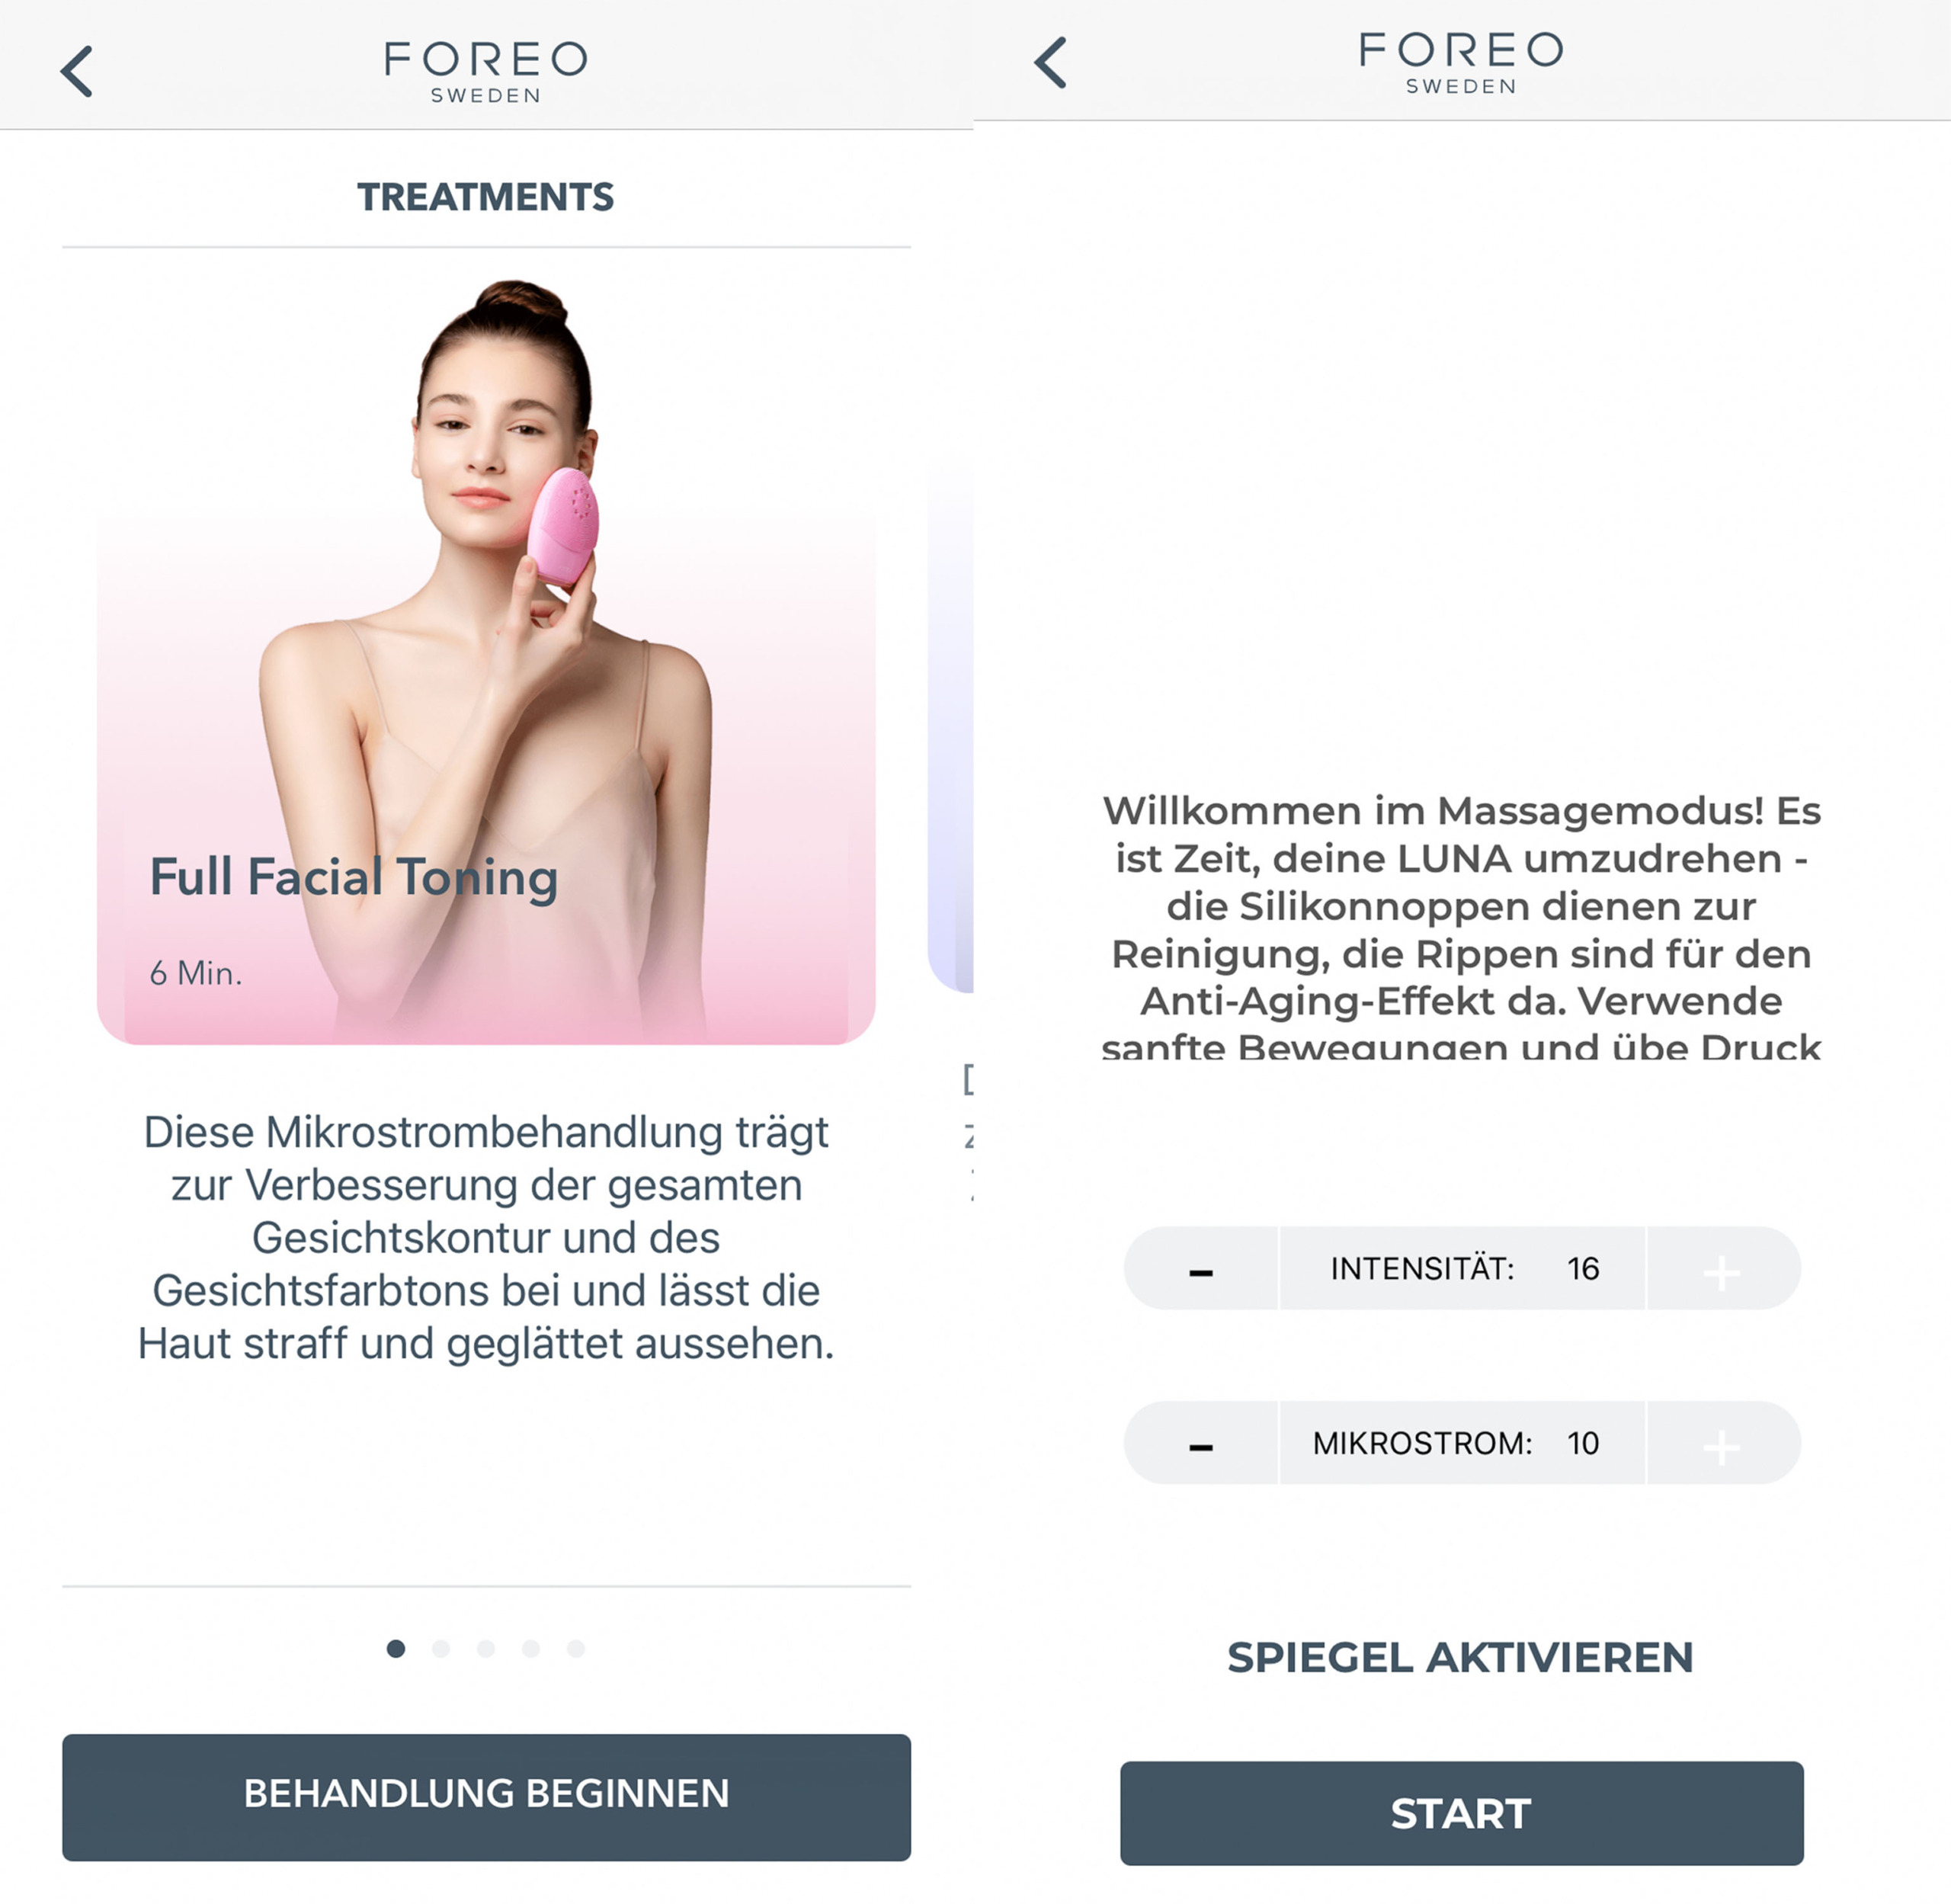Decrease Mikrostrom with the minus button
Screen dimensions: 1951x1904
coord(1201,1443)
